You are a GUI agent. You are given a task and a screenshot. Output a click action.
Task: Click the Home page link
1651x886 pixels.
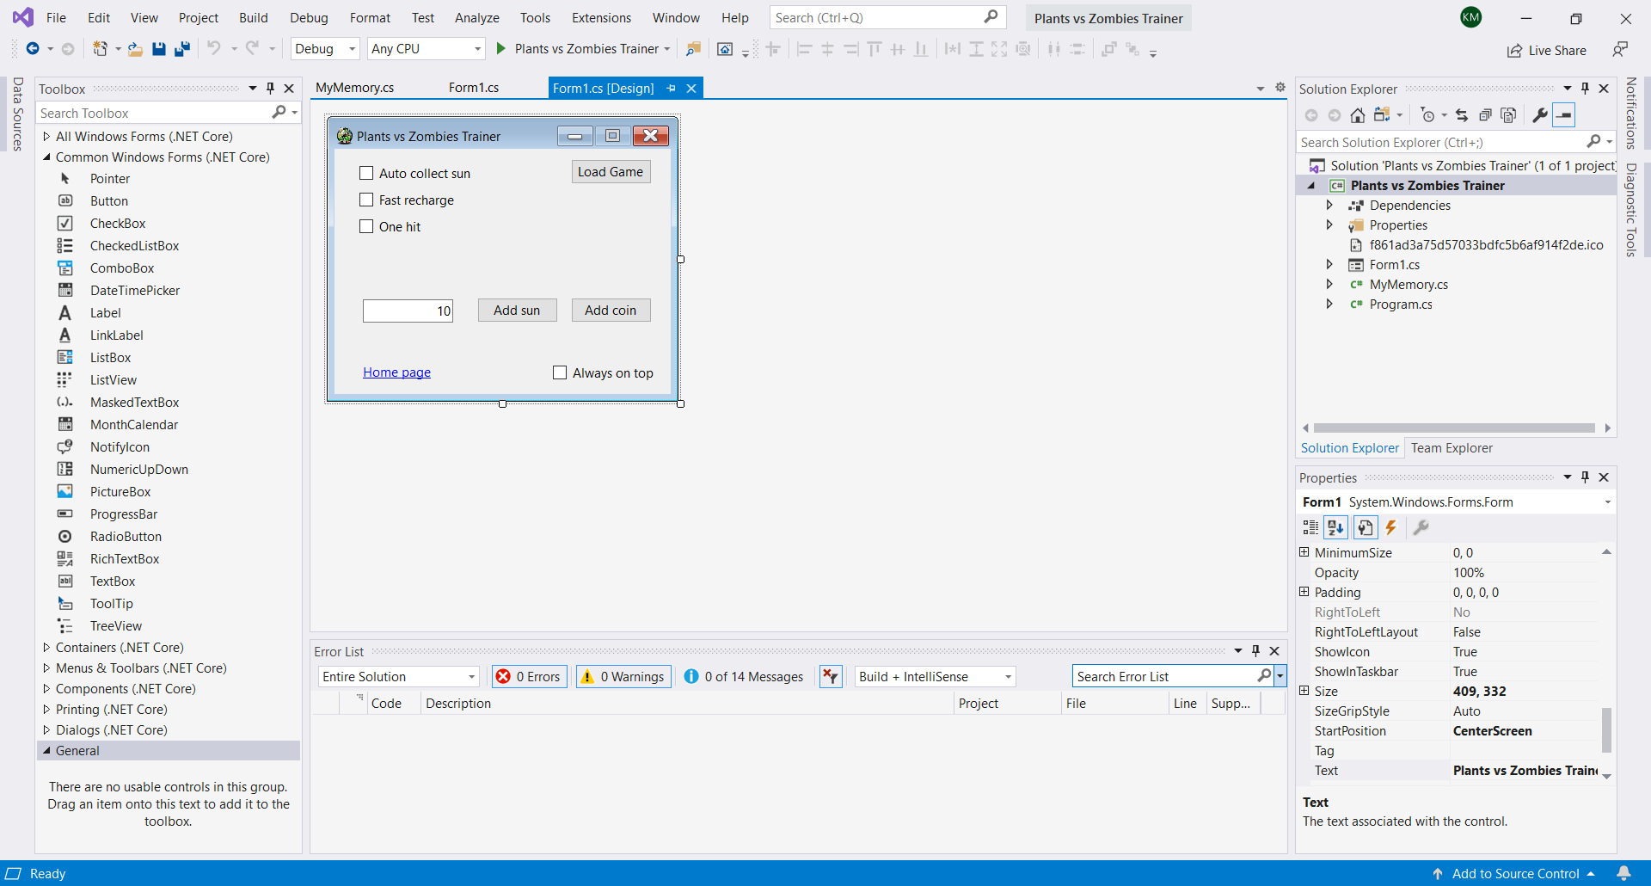click(x=396, y=372)
